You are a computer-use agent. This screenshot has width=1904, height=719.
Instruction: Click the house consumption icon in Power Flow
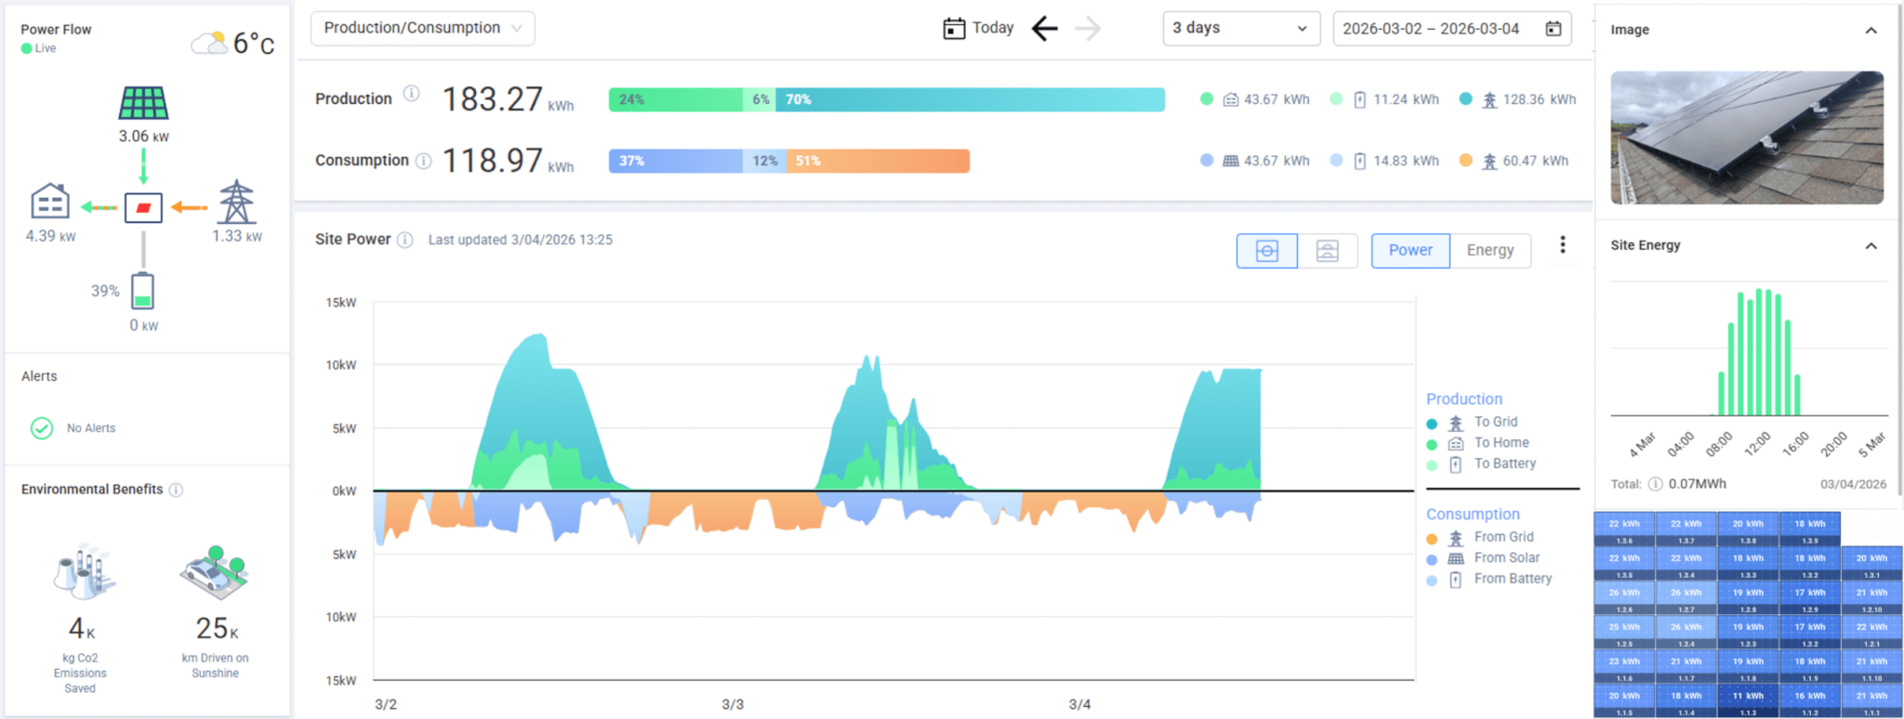[50, 201]
